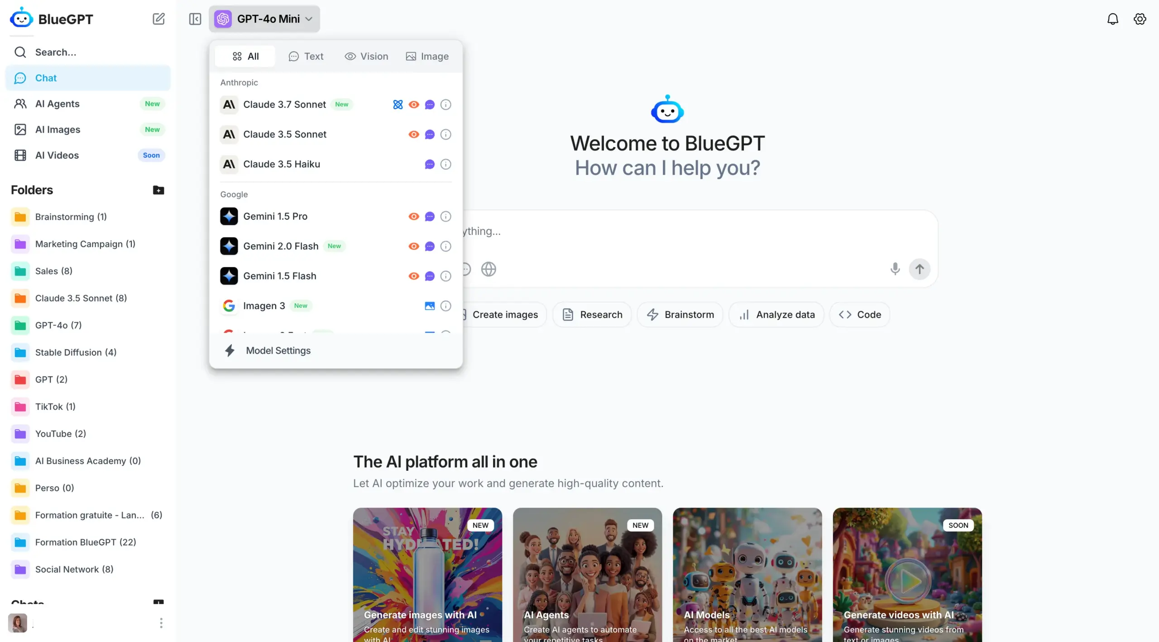Open the Marketing Campaign folder
Screen dimensions: 1159x642
[88, 244]
